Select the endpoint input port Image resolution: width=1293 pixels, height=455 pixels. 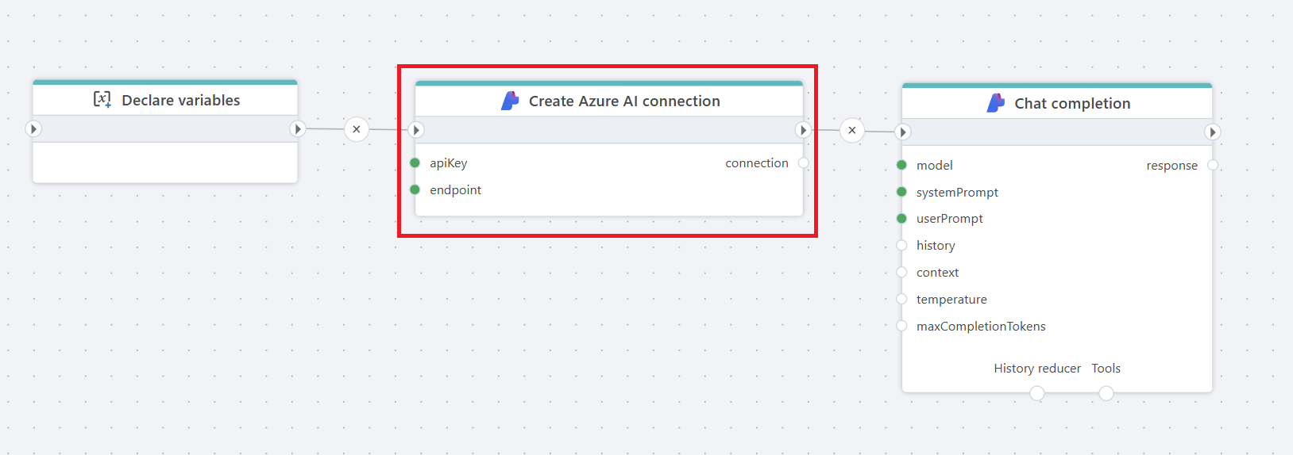415,189
